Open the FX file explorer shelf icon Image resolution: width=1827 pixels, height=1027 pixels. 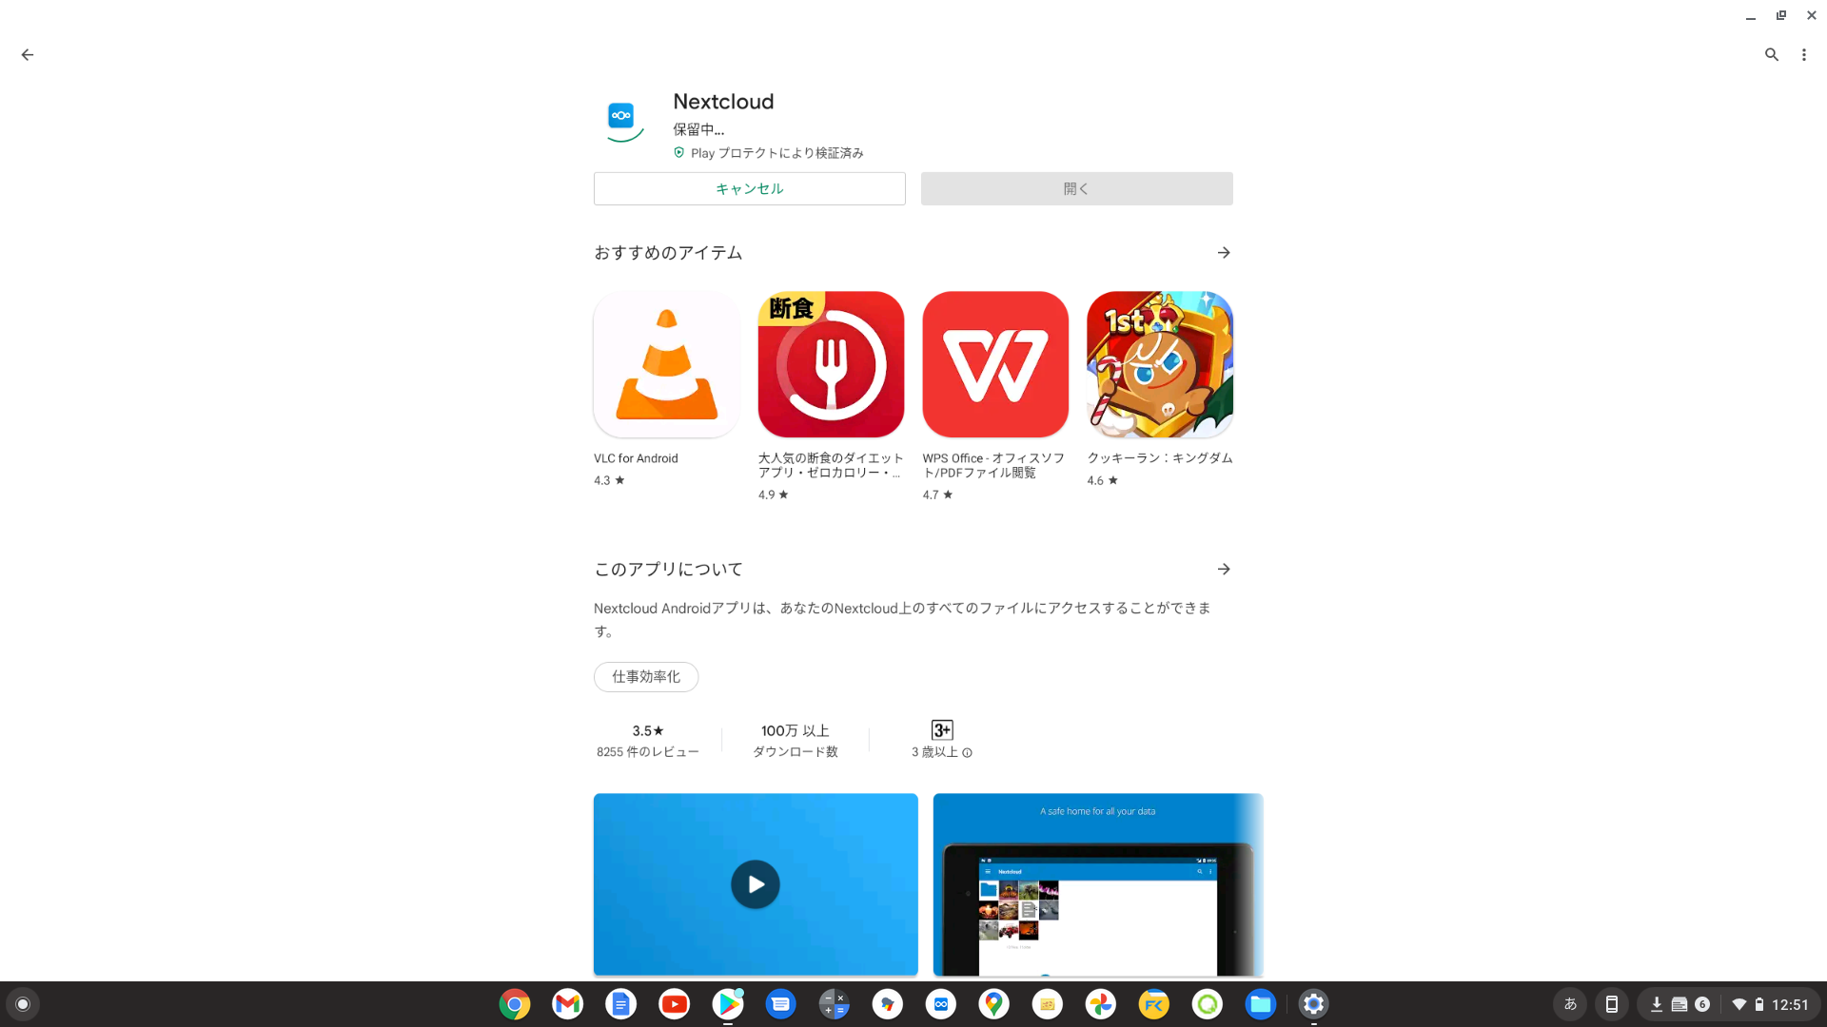pos(1154,1004)
